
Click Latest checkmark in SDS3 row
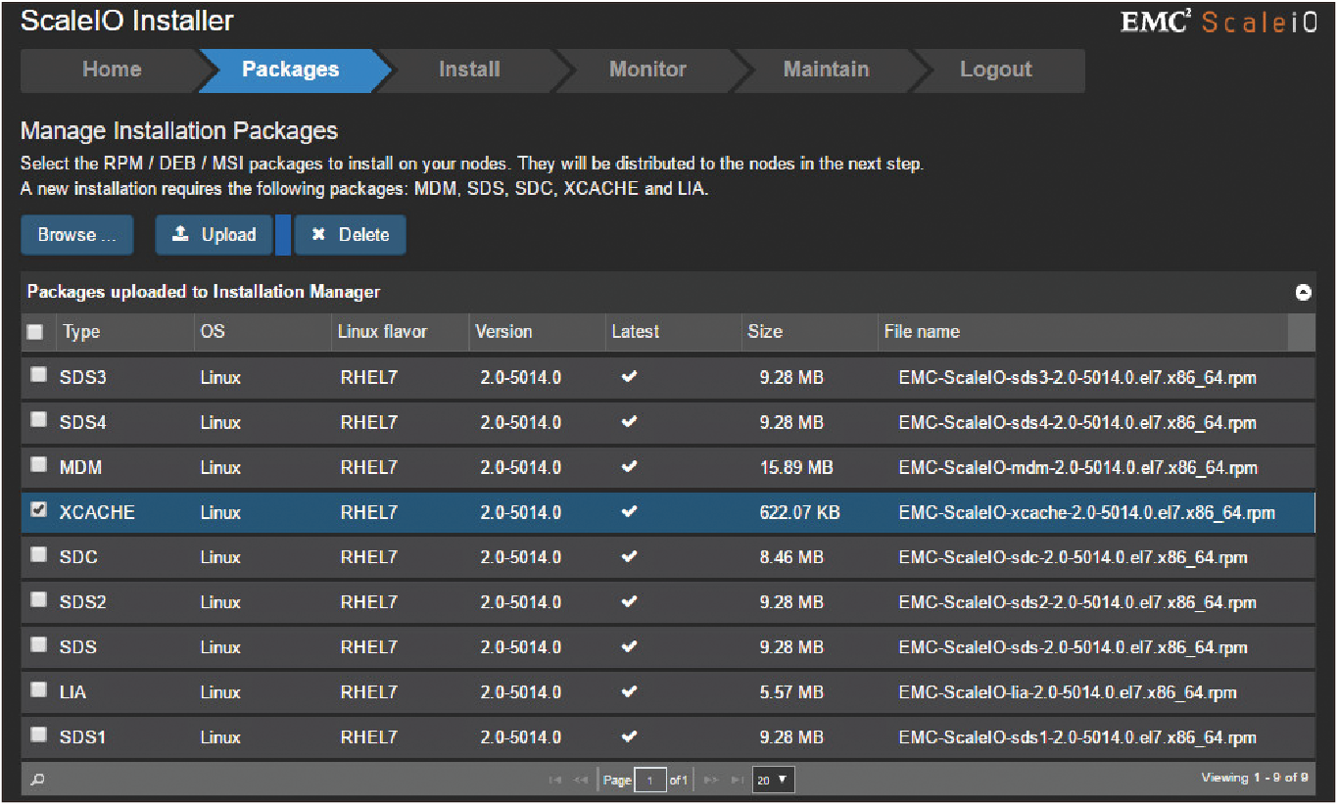[x=629, y=377]
